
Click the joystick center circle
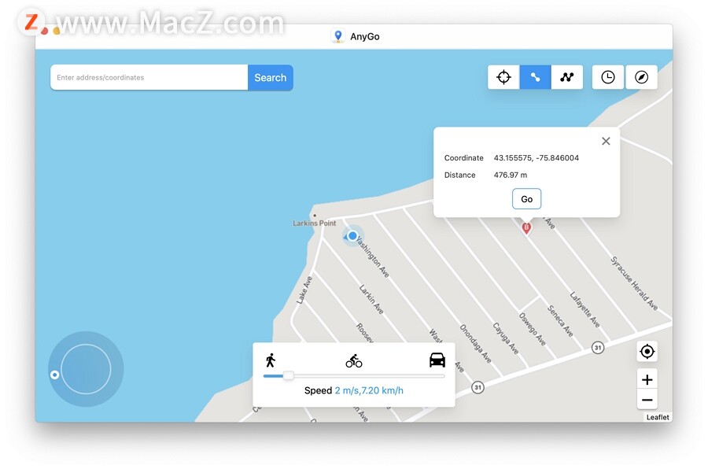coord(86,369)
